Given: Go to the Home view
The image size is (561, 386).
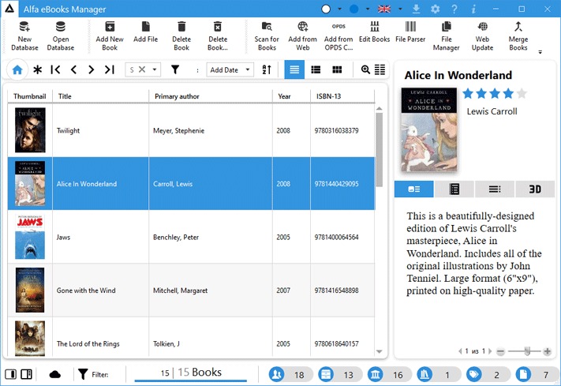Looking at the screenshot, I should click(x=17, y=69).
